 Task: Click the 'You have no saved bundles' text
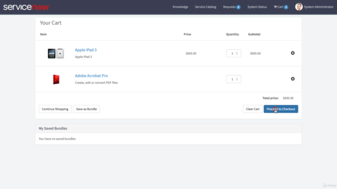point(57,139)
